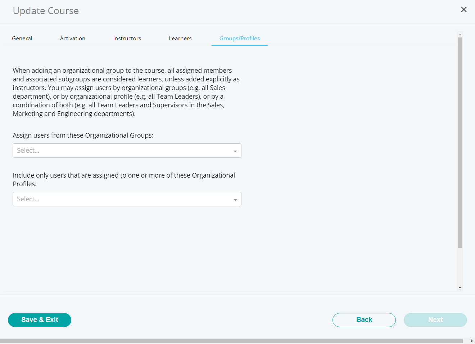Open the Instructors tab
The image size is (475, 344).
click(127, 38)
